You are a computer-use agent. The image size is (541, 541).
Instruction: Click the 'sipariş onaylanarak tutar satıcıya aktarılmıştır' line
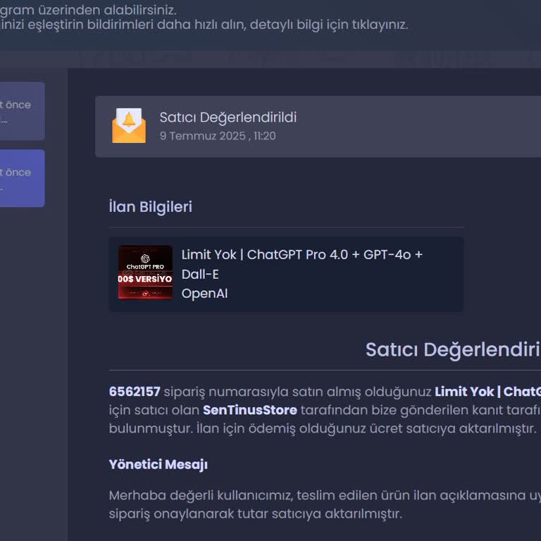click(x=255, y=514)
